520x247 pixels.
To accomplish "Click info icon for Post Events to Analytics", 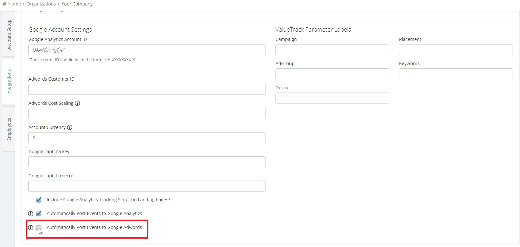I will tap(31, 214).
